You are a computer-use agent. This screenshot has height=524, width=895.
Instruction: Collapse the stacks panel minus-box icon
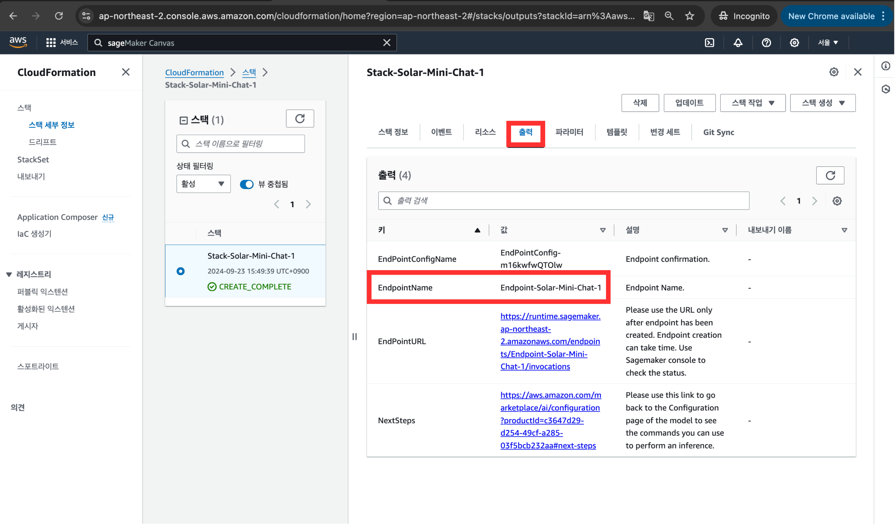click(x=183, y=120)
